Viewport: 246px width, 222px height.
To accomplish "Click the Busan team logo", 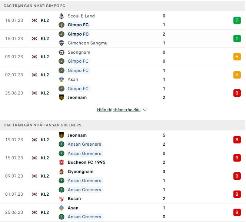I will point(61,199).
